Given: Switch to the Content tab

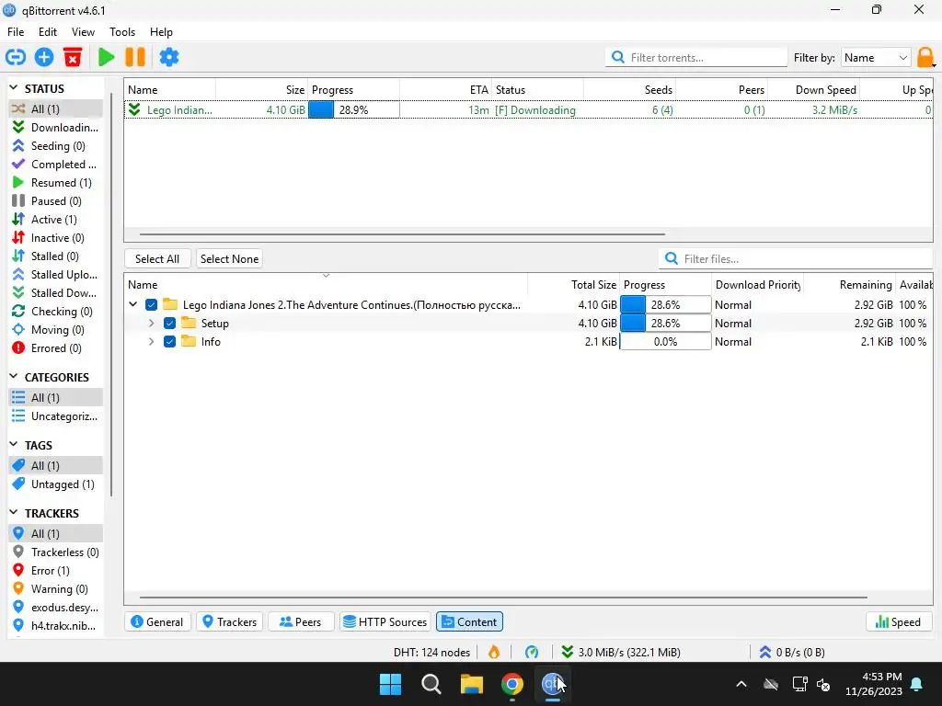Looking at the screenshot, I should 470,622.
